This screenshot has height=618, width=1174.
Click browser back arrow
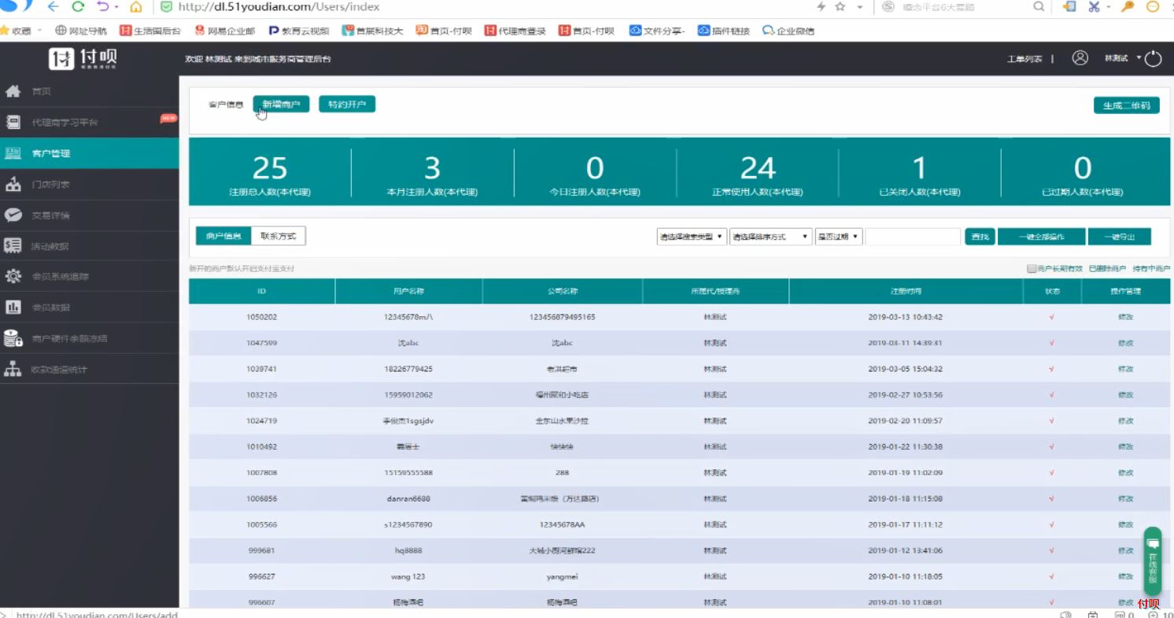54,6
